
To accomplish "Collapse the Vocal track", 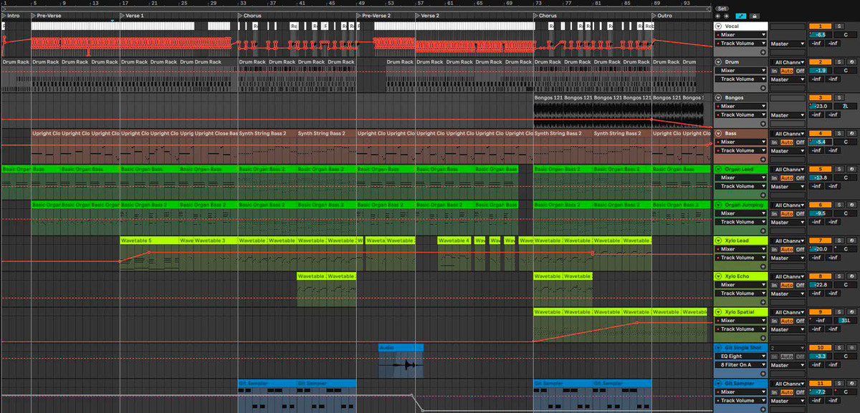I will pos(718,26).
